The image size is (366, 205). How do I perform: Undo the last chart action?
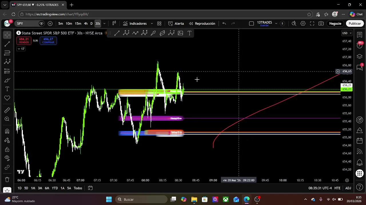(224, 23)
